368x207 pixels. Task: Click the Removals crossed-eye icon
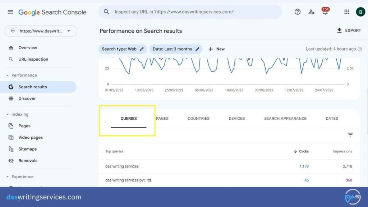[x=11, y=161]
